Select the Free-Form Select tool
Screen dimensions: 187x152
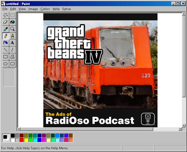pos(6,15)
